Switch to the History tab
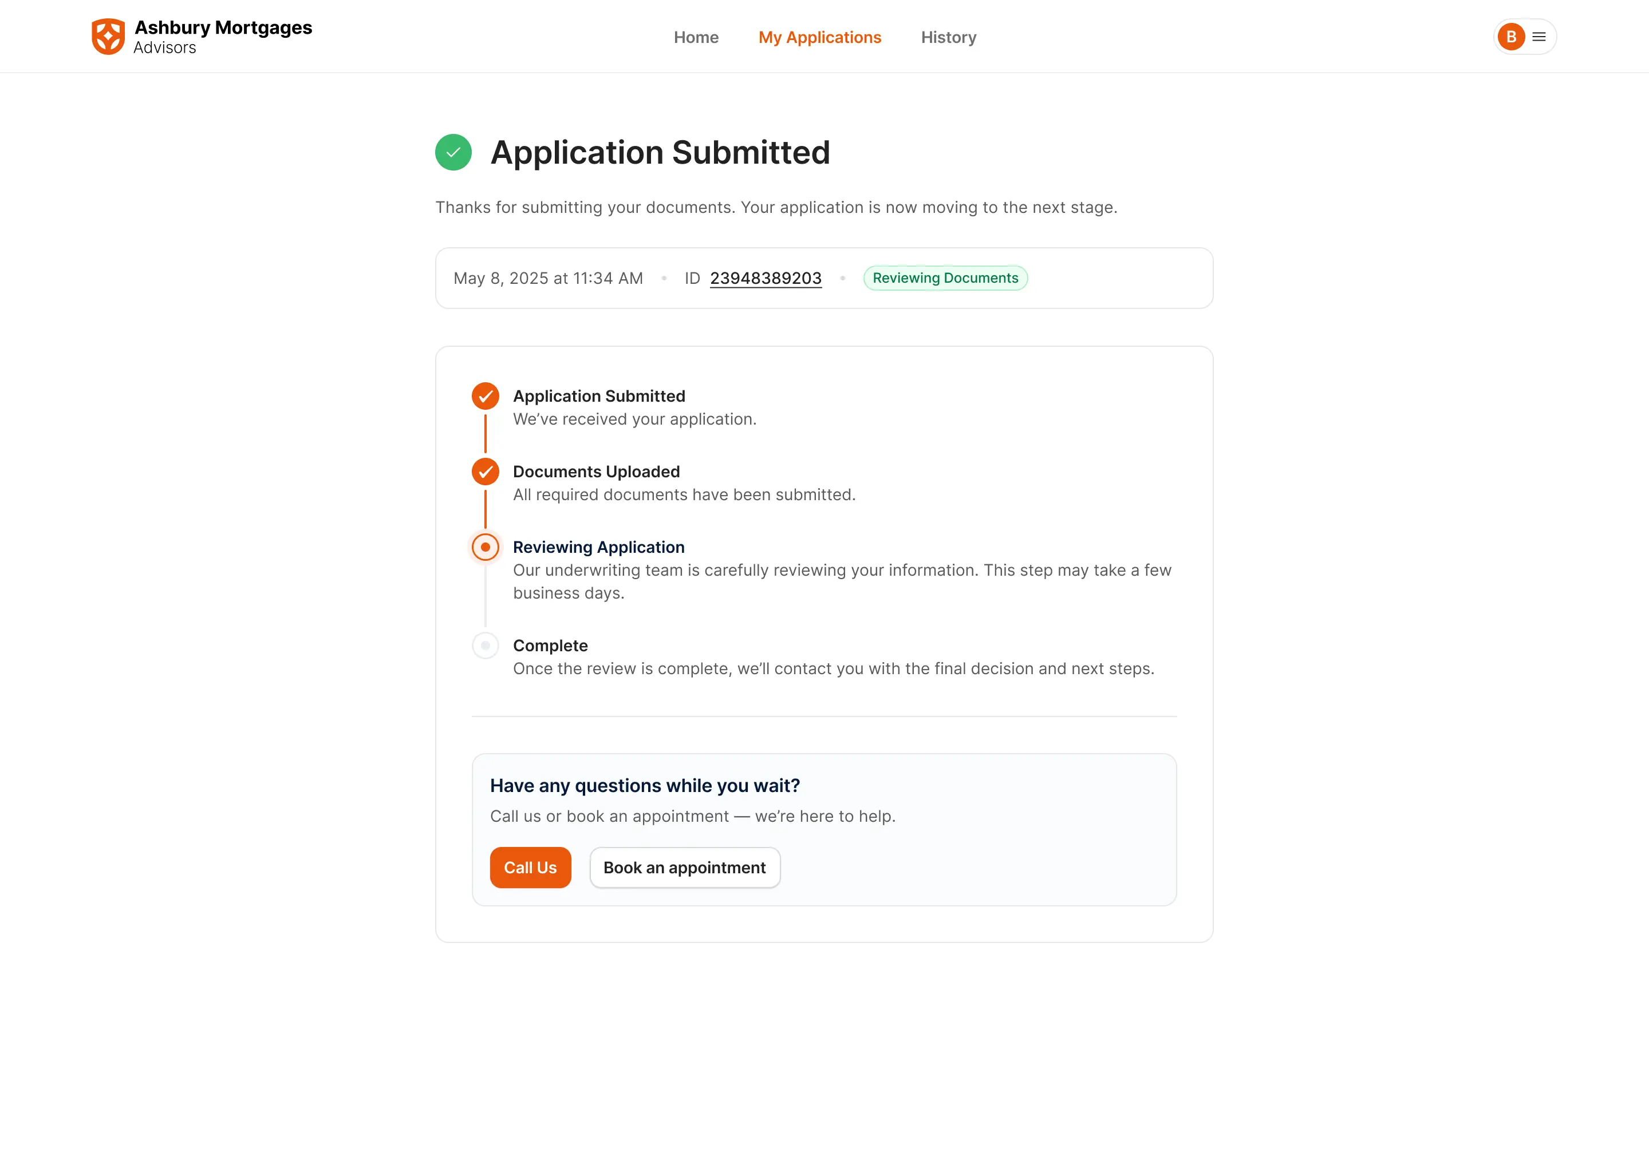Viewport: 1649px width, 1172px height. pyautogui.click(x=948, y=38)
